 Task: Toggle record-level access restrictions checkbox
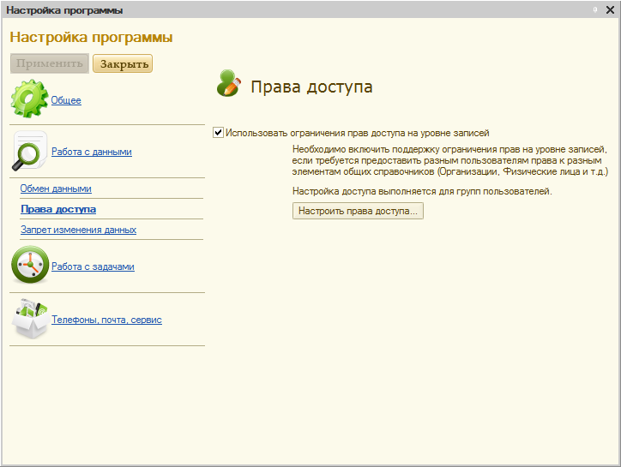pyautogui.click(x=219, y=133)
